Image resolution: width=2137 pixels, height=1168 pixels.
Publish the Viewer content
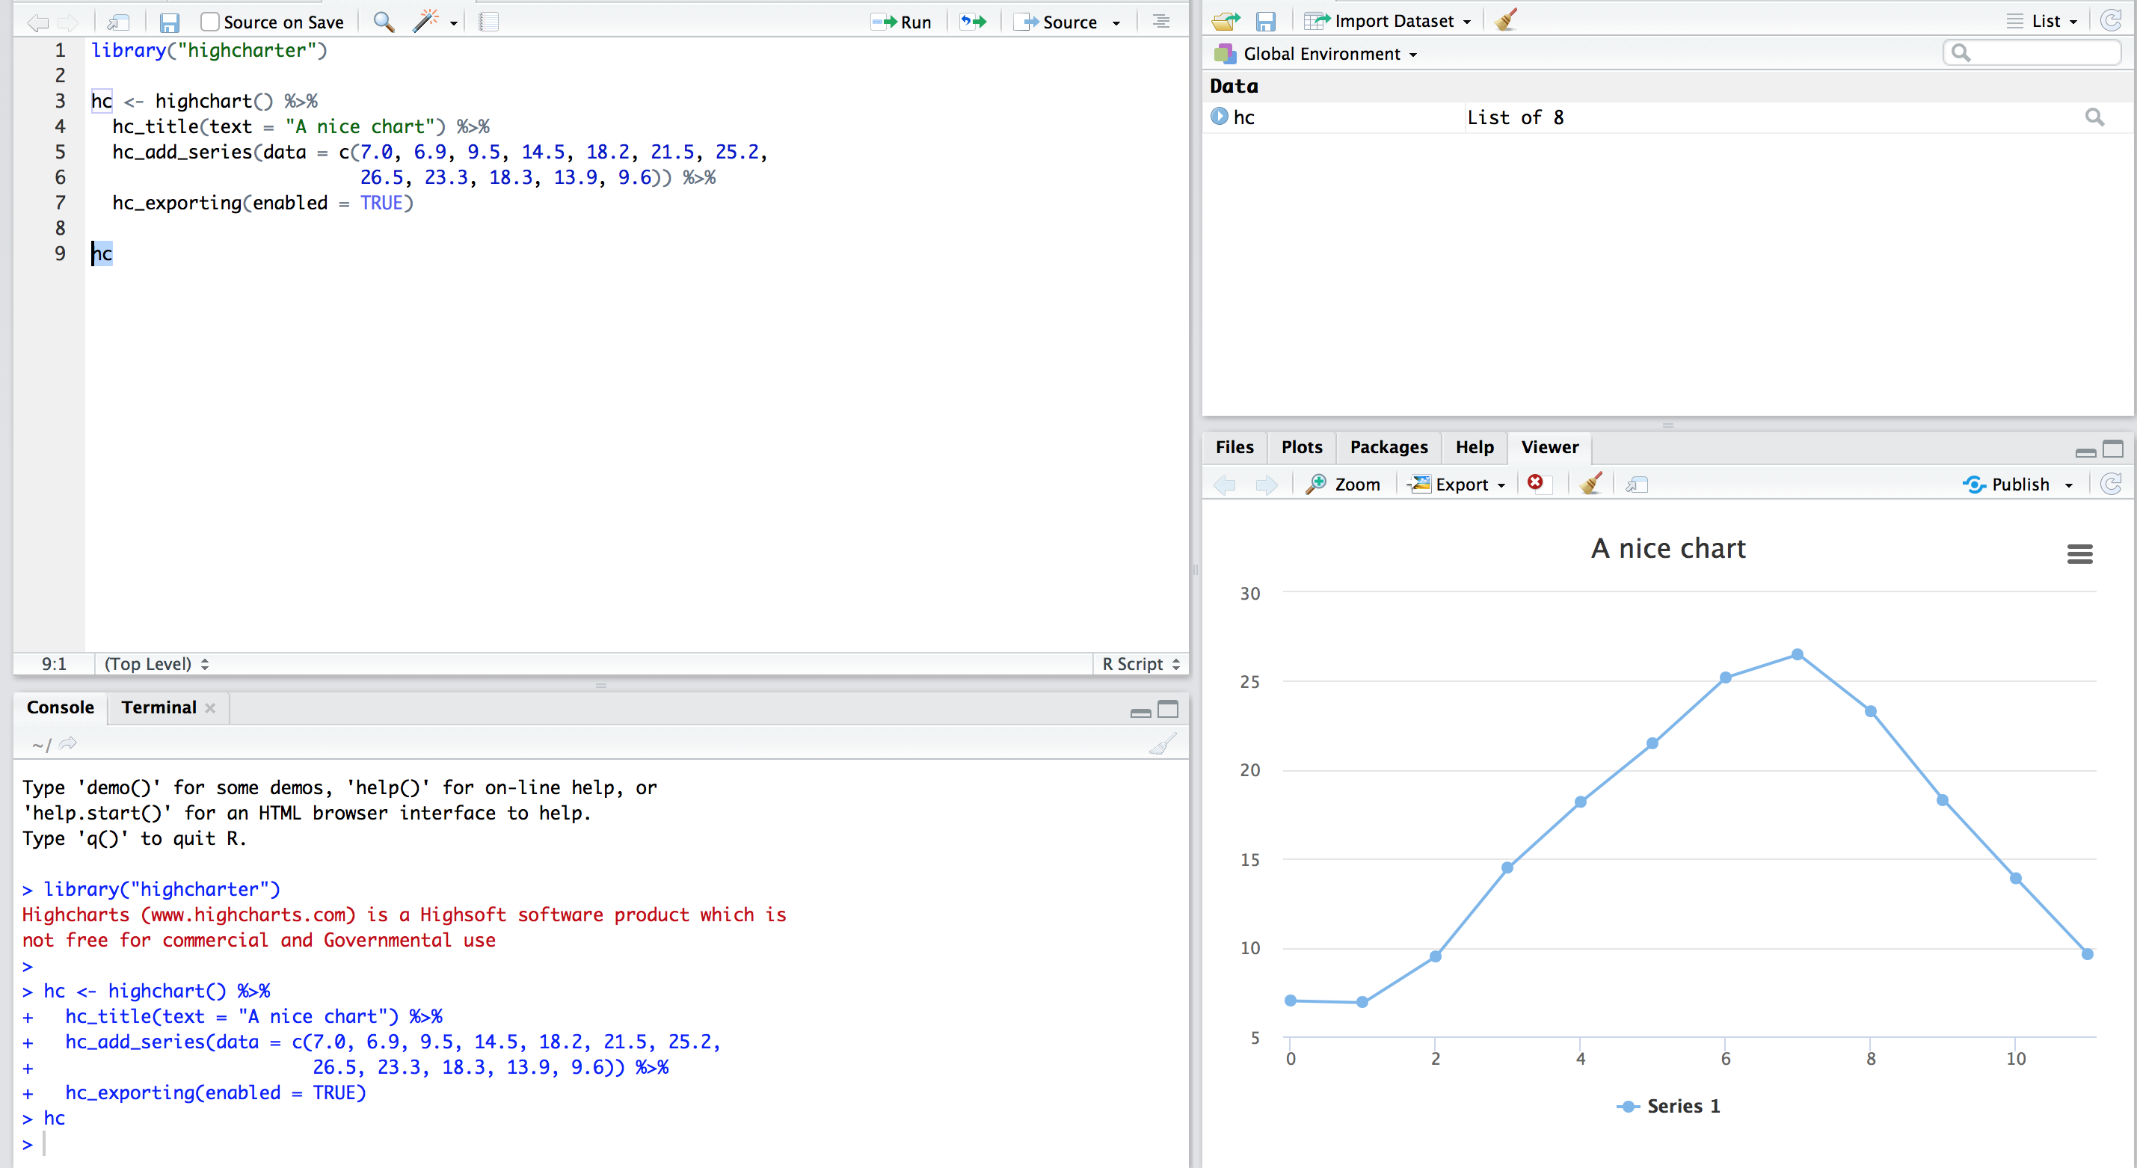pyautogui.click(x=2017, y=484)
